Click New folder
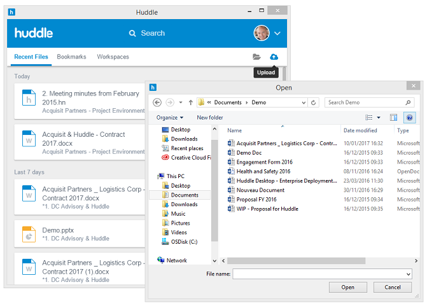This screenshot has width=427, height=306. coord(210,118)
